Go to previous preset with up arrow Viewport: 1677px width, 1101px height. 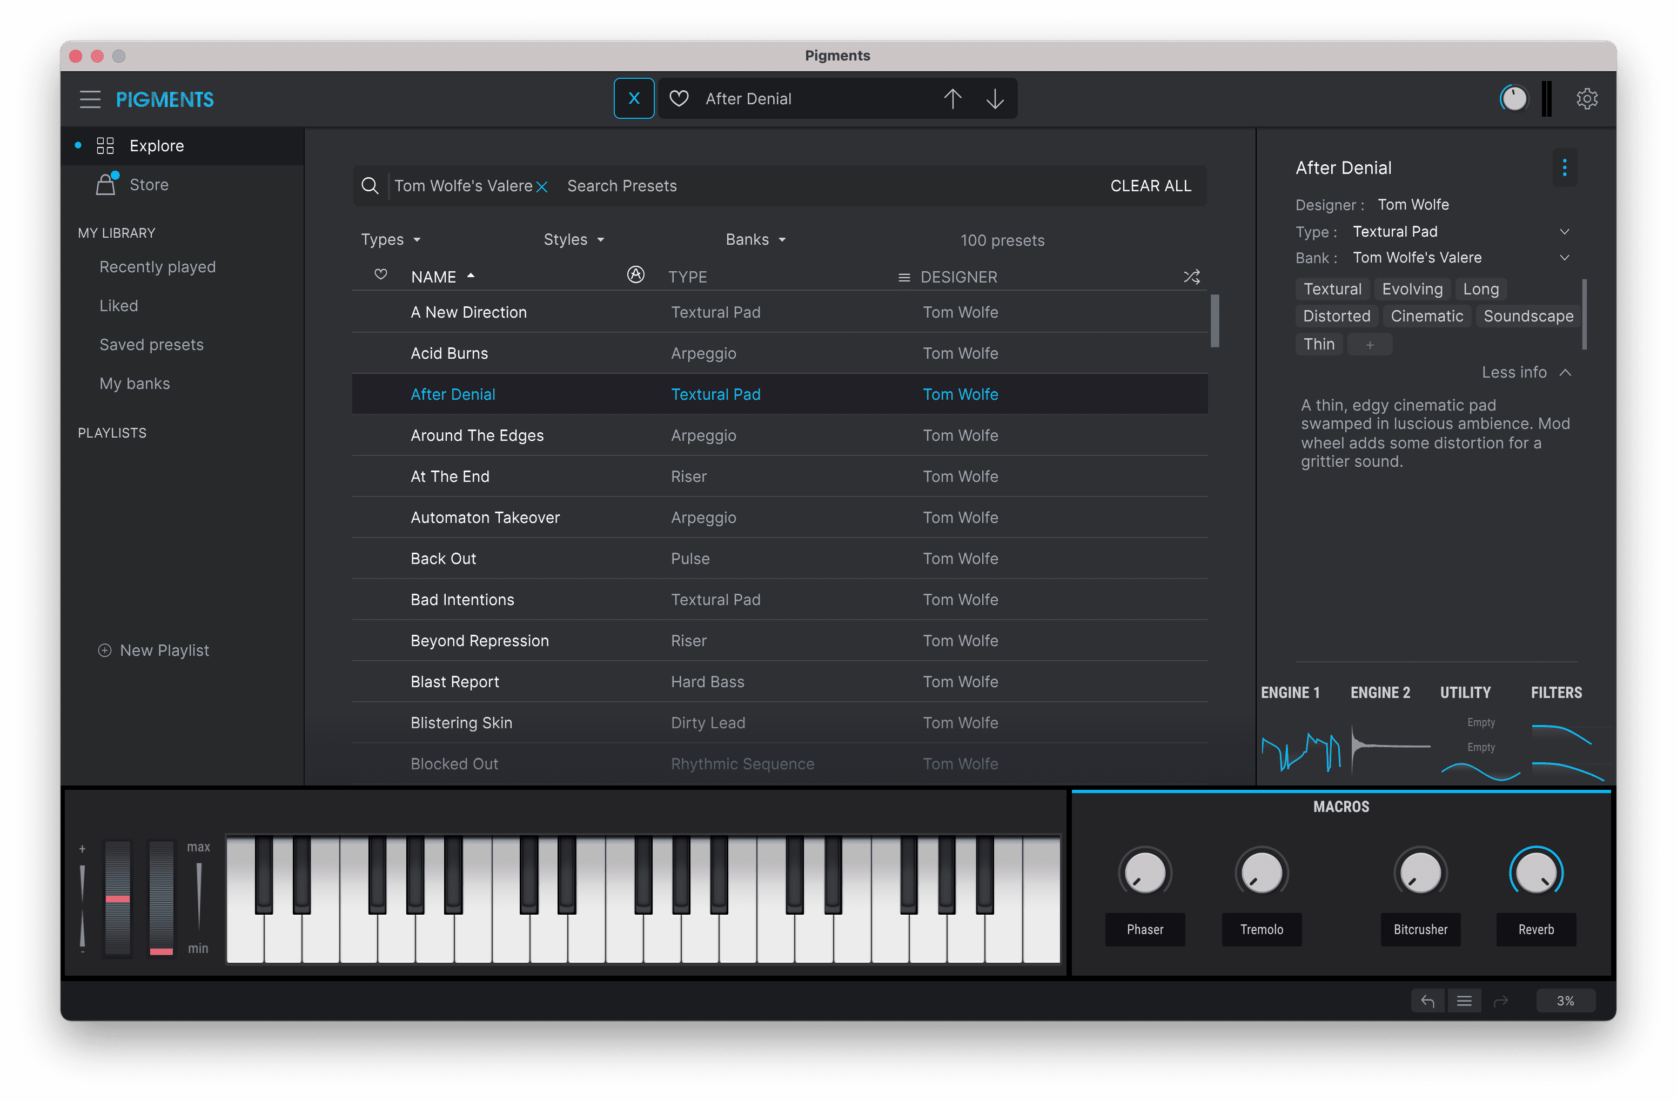tap(952, 99)
